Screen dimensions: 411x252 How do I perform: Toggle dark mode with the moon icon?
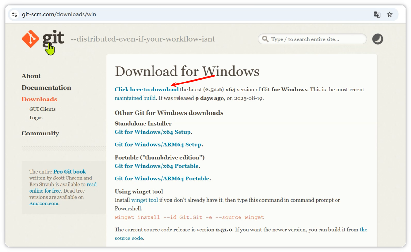(x=378, y=39)
